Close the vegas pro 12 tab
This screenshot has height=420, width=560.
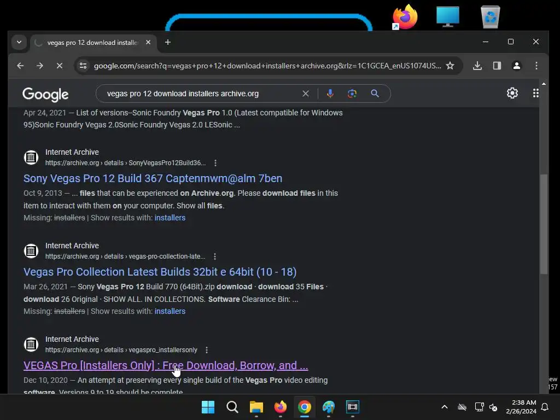click(148, 42)
